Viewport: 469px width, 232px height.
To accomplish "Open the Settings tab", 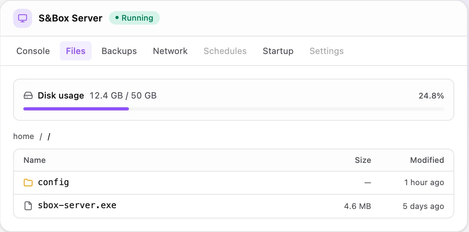I will pos(326,51).
